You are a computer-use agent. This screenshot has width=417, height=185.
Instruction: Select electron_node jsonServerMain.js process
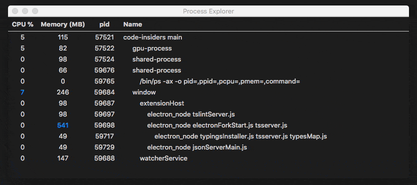tap(209, 147)
